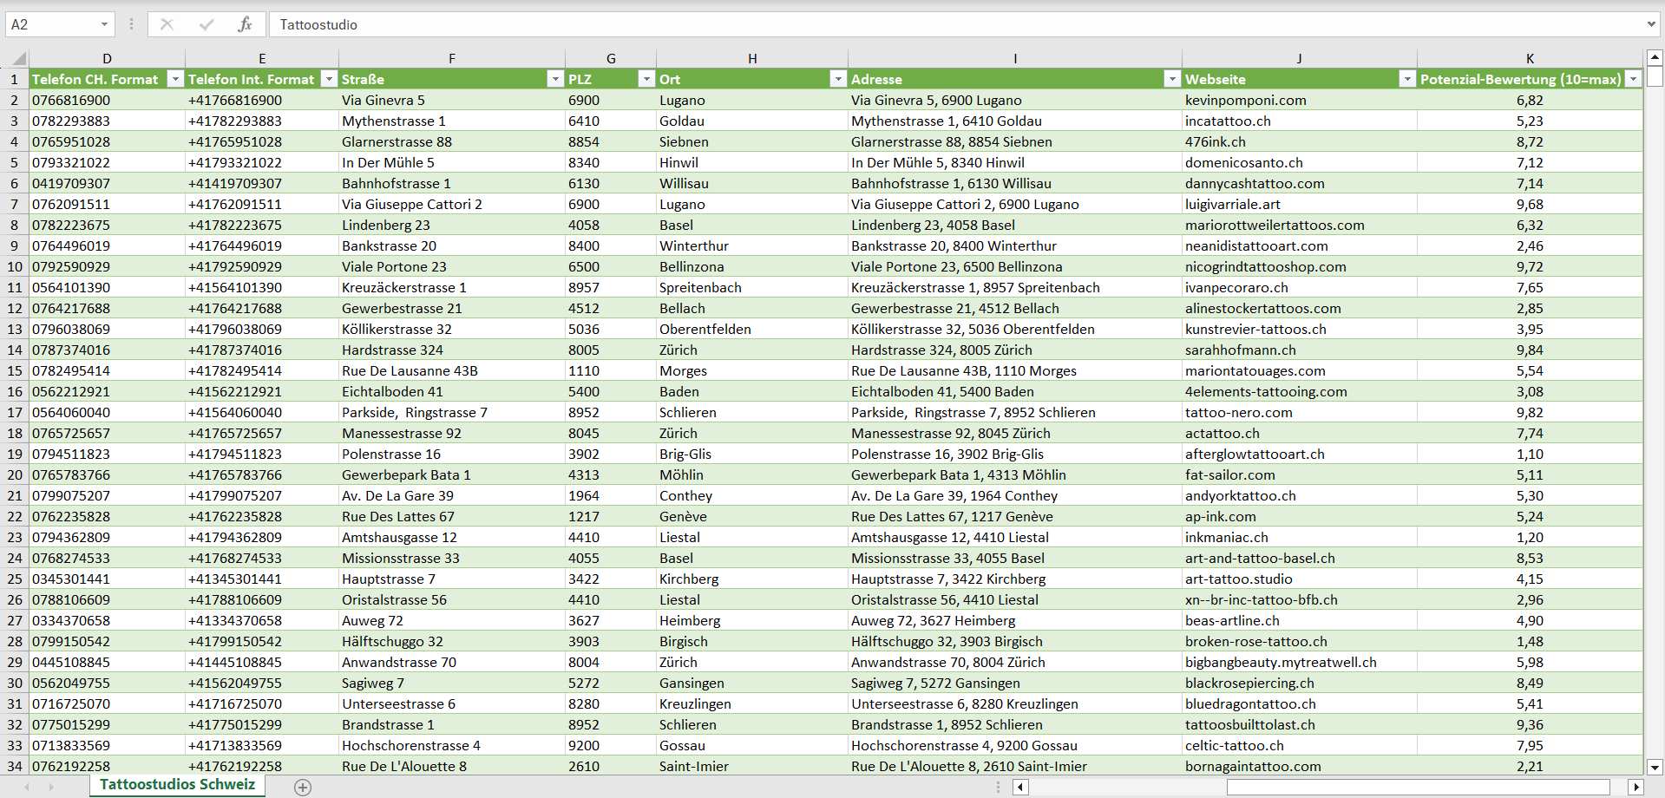
Task: Select cell with phone 0793321022
Action: coord(107,162)
